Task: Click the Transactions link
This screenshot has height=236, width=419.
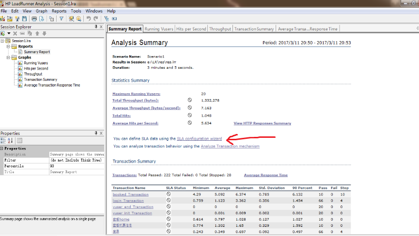Action: pos(124,175)
